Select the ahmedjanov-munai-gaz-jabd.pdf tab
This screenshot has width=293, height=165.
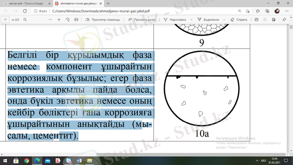(x=78, y=4)
